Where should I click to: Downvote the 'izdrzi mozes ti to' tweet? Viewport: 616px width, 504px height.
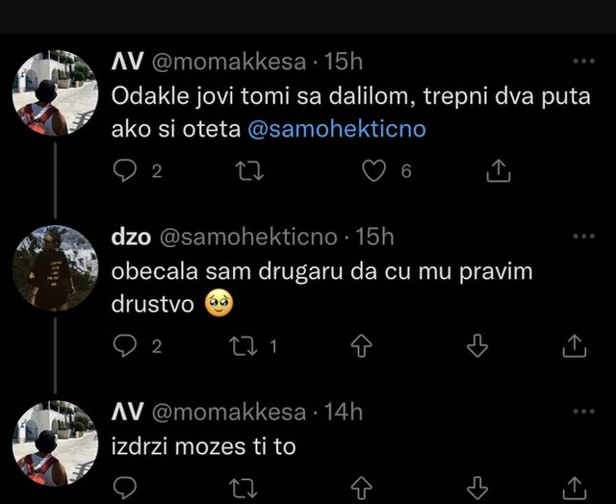[x=477, y=488]
